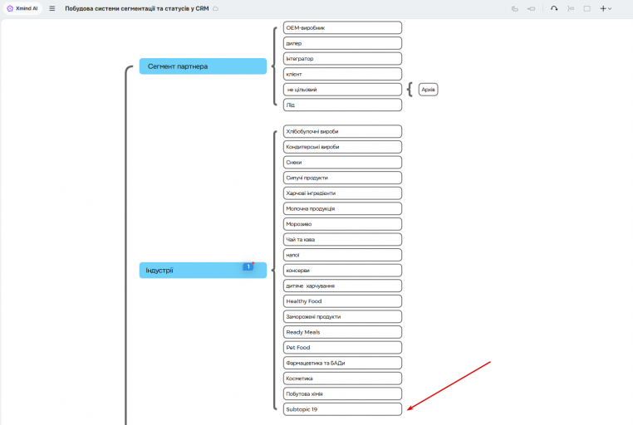Screen dimensions: 633x425
Task: Select the OEM-виробник subtopic
Action: click(x=342, y=28)
